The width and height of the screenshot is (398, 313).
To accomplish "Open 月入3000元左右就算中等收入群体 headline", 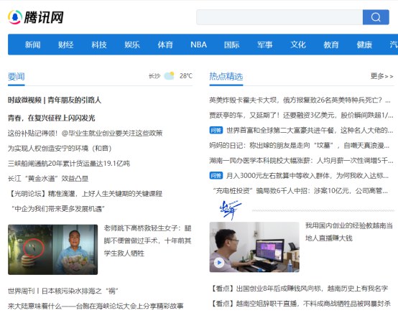I will tap(307, 175).
